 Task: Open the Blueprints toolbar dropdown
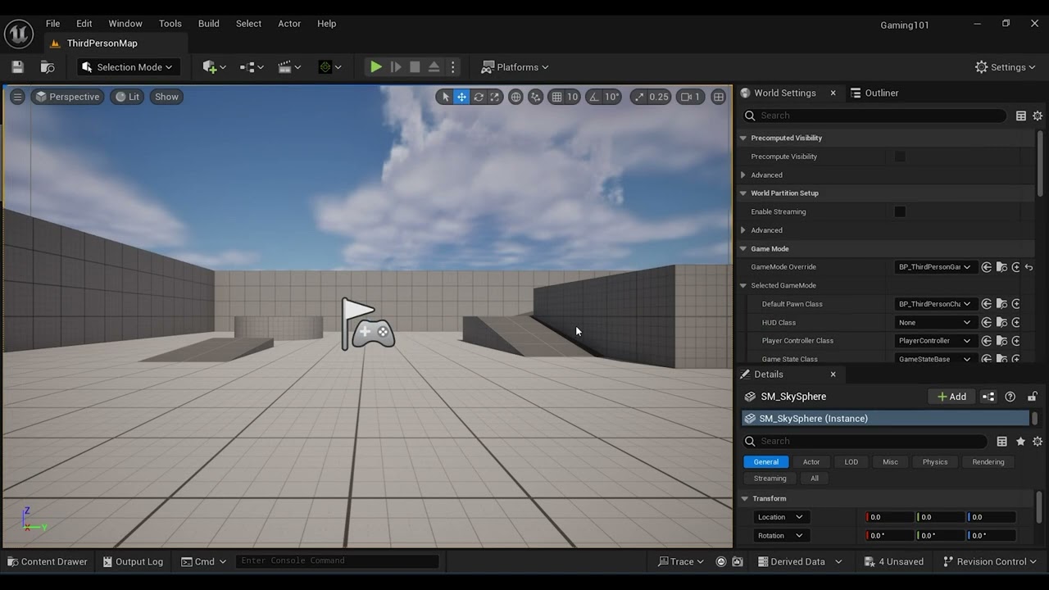tap(252, 67)
